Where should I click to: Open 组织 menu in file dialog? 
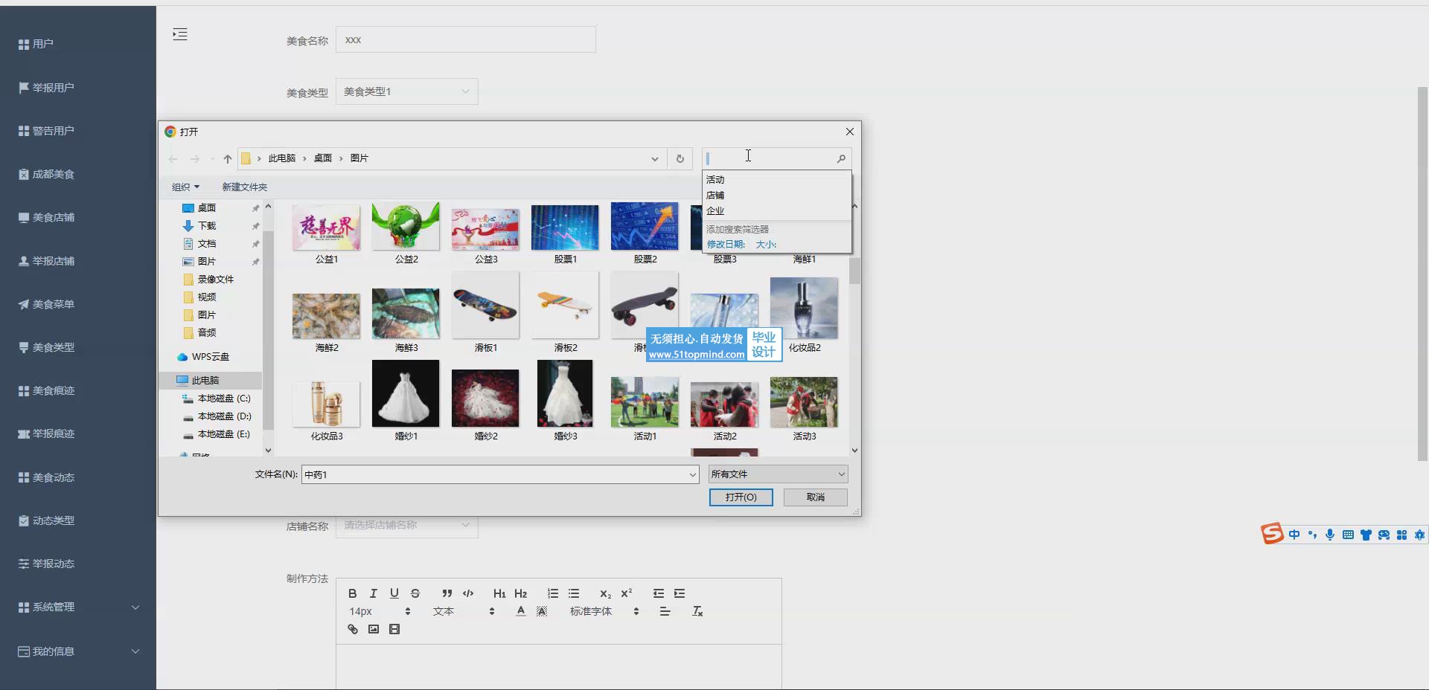(x=185, y=187)
